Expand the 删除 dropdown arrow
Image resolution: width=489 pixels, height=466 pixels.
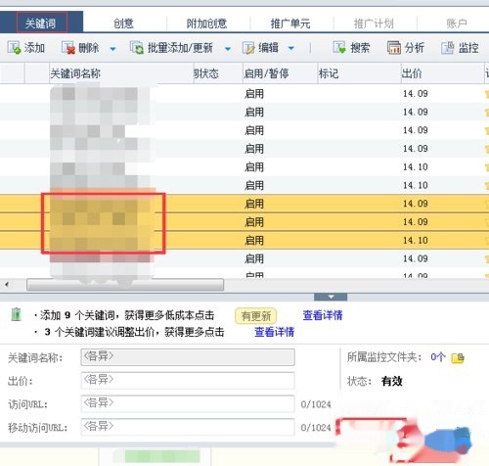[112, 49]
